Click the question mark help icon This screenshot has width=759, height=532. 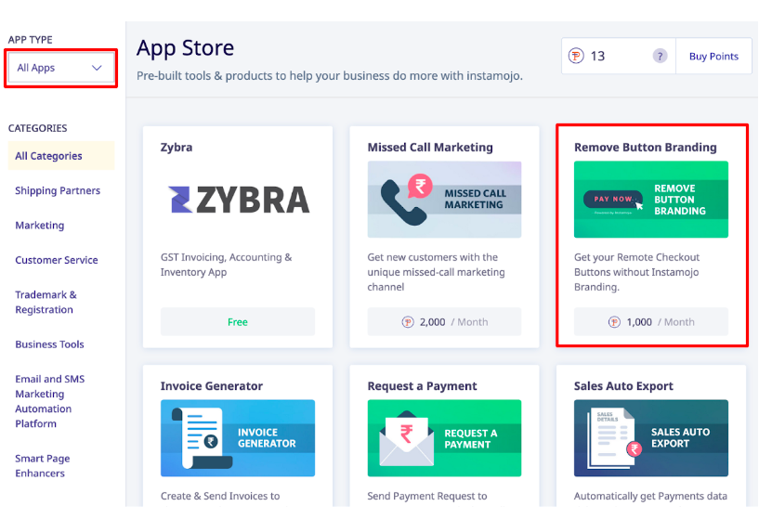[x=660, y=56]
